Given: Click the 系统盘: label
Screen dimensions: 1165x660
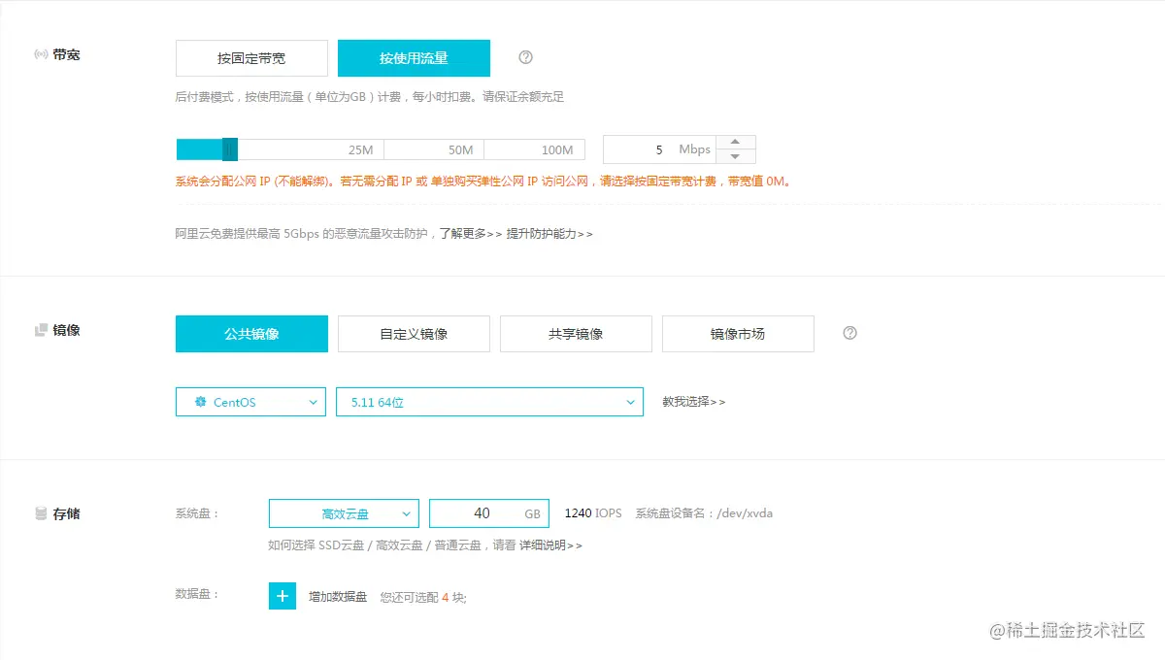Looking at the screenshot, I should (x=198, y=513).
